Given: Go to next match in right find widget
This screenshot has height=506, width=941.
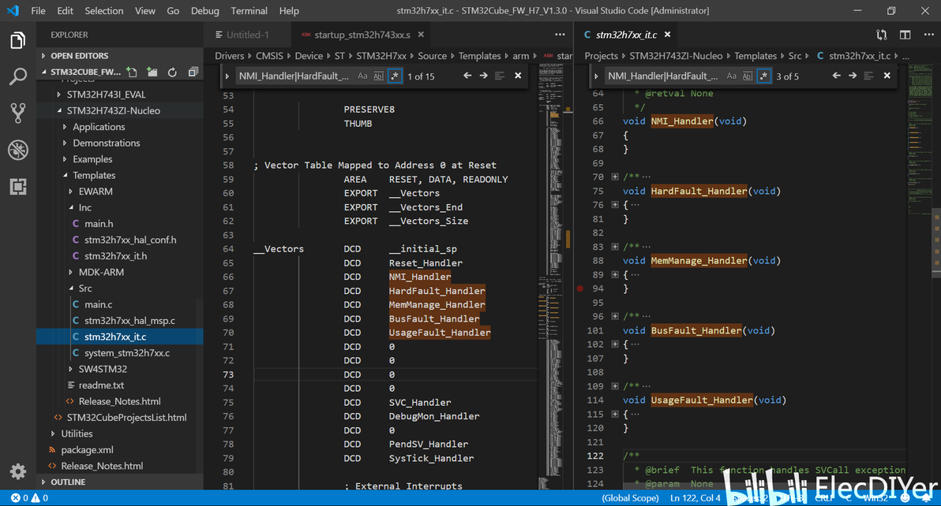Looking at the screenshot, I should pos(853,76).
